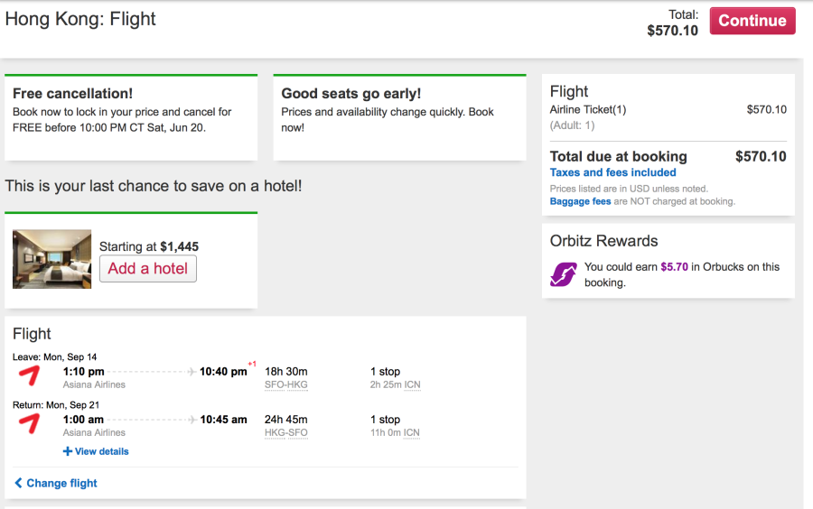Click the HKG-SFO route abbreviation
The height and width of the screenshot is (509, 813).
(x=286, y=433)
